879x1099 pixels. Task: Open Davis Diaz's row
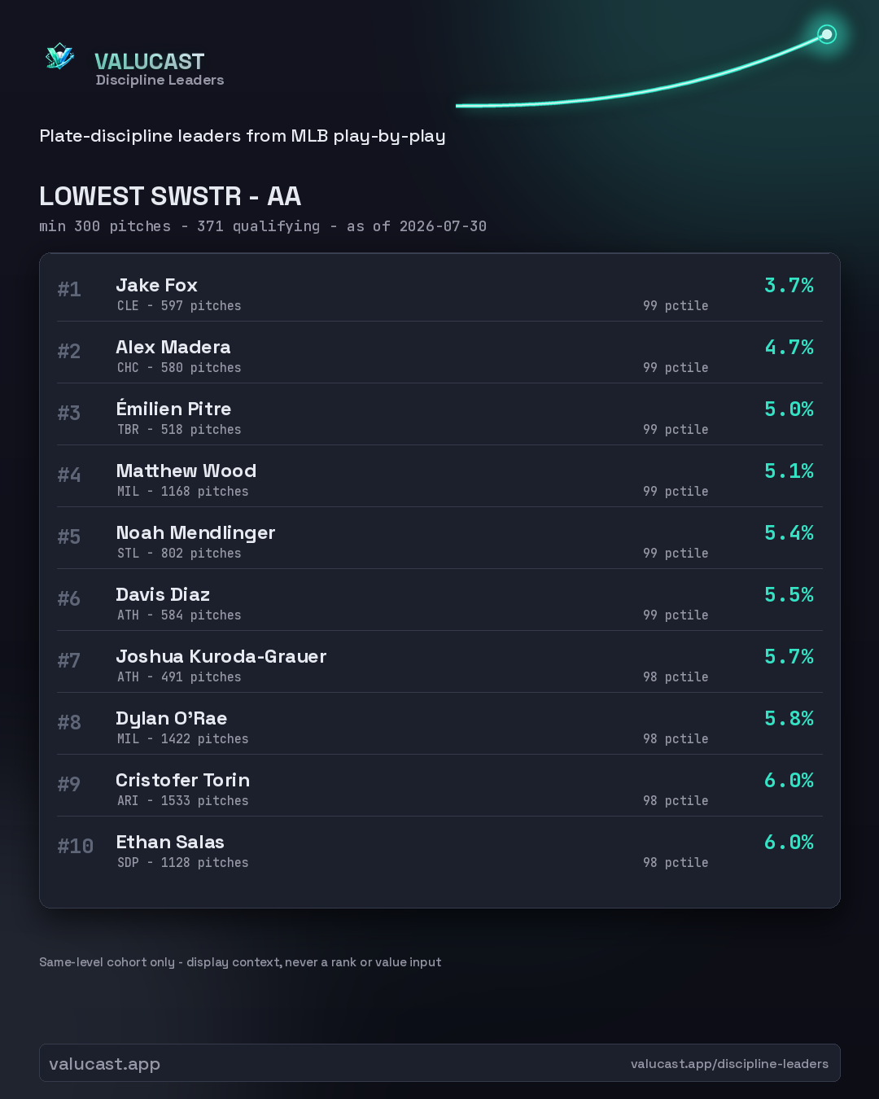[x=439, y=600]
